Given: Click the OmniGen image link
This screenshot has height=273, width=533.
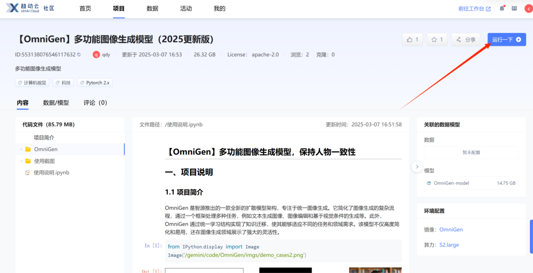Looking at the screenshot, I should click(451, 230).
